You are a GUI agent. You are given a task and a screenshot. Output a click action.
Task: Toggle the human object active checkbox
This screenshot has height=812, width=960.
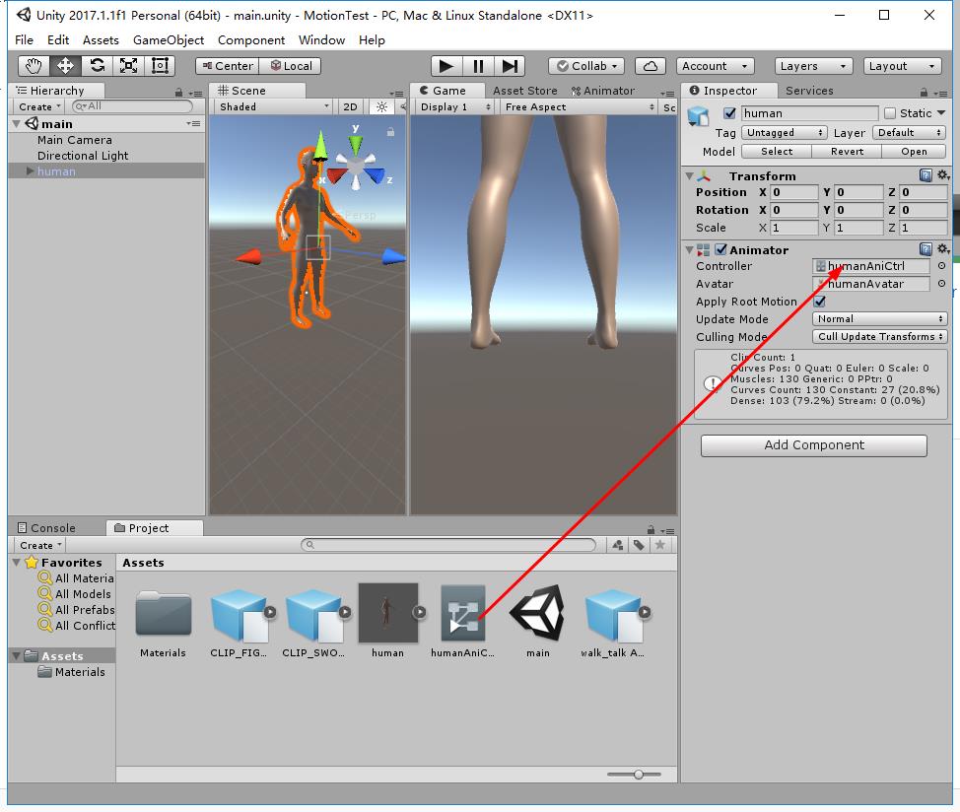click(x=729, y=113)
